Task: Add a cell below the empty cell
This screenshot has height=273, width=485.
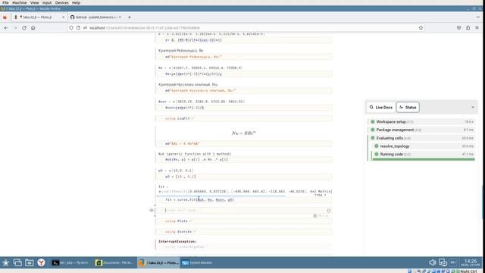Action: [x=155, y=215]
